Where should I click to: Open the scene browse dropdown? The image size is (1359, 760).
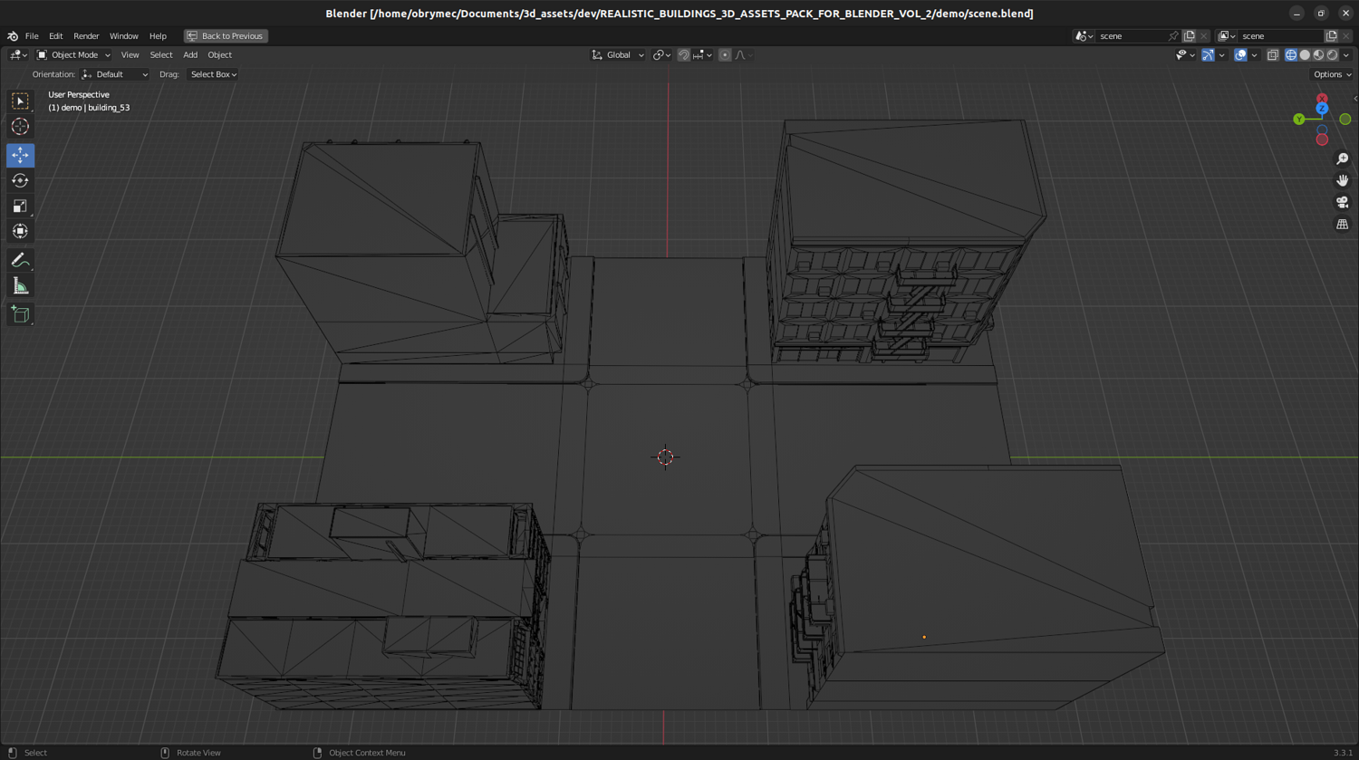pos(1084,36)
